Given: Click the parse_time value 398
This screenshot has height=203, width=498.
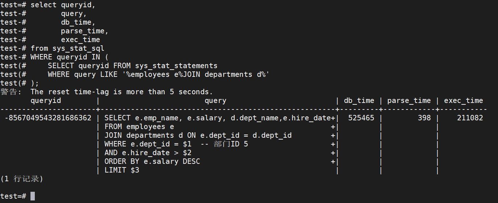Looking at the screenshot, I should [424, 118].
